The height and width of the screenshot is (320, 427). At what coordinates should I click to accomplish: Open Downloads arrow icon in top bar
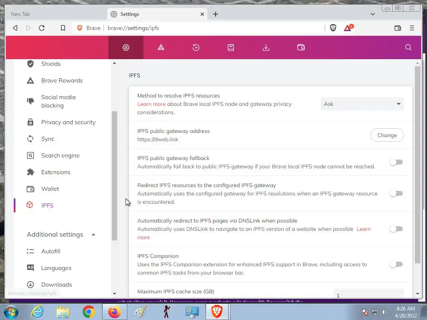[x=266, y=47]
